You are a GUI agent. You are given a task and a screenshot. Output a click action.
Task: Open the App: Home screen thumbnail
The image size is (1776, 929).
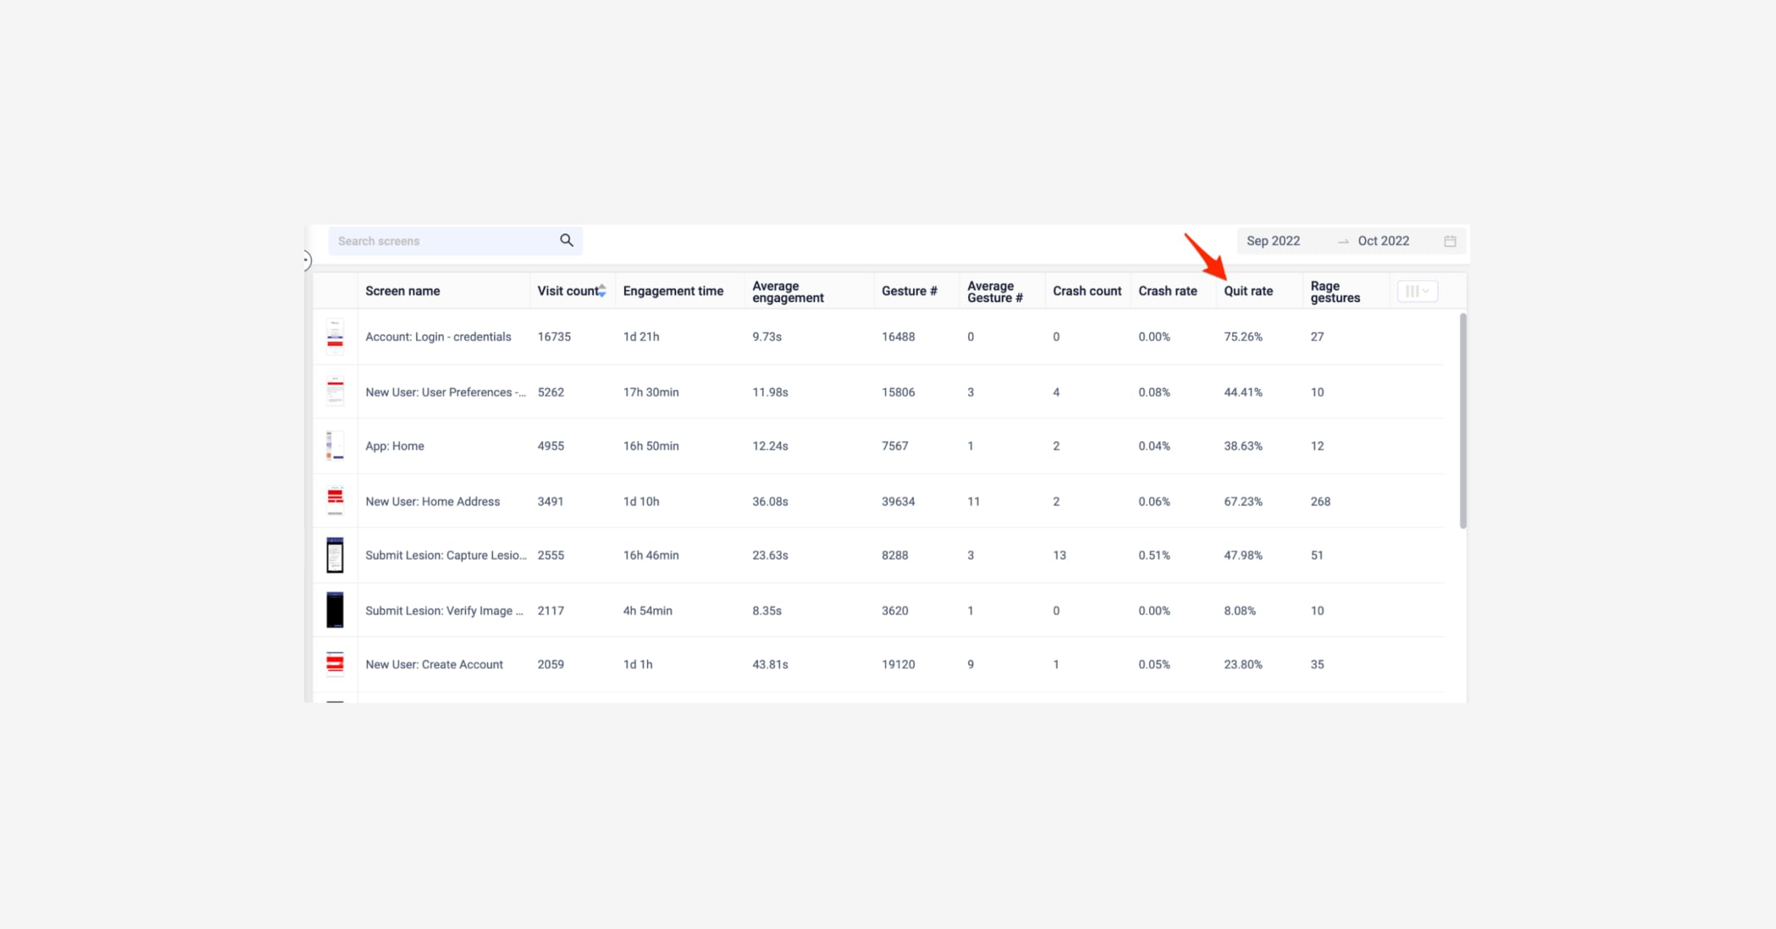click(335, 446)
